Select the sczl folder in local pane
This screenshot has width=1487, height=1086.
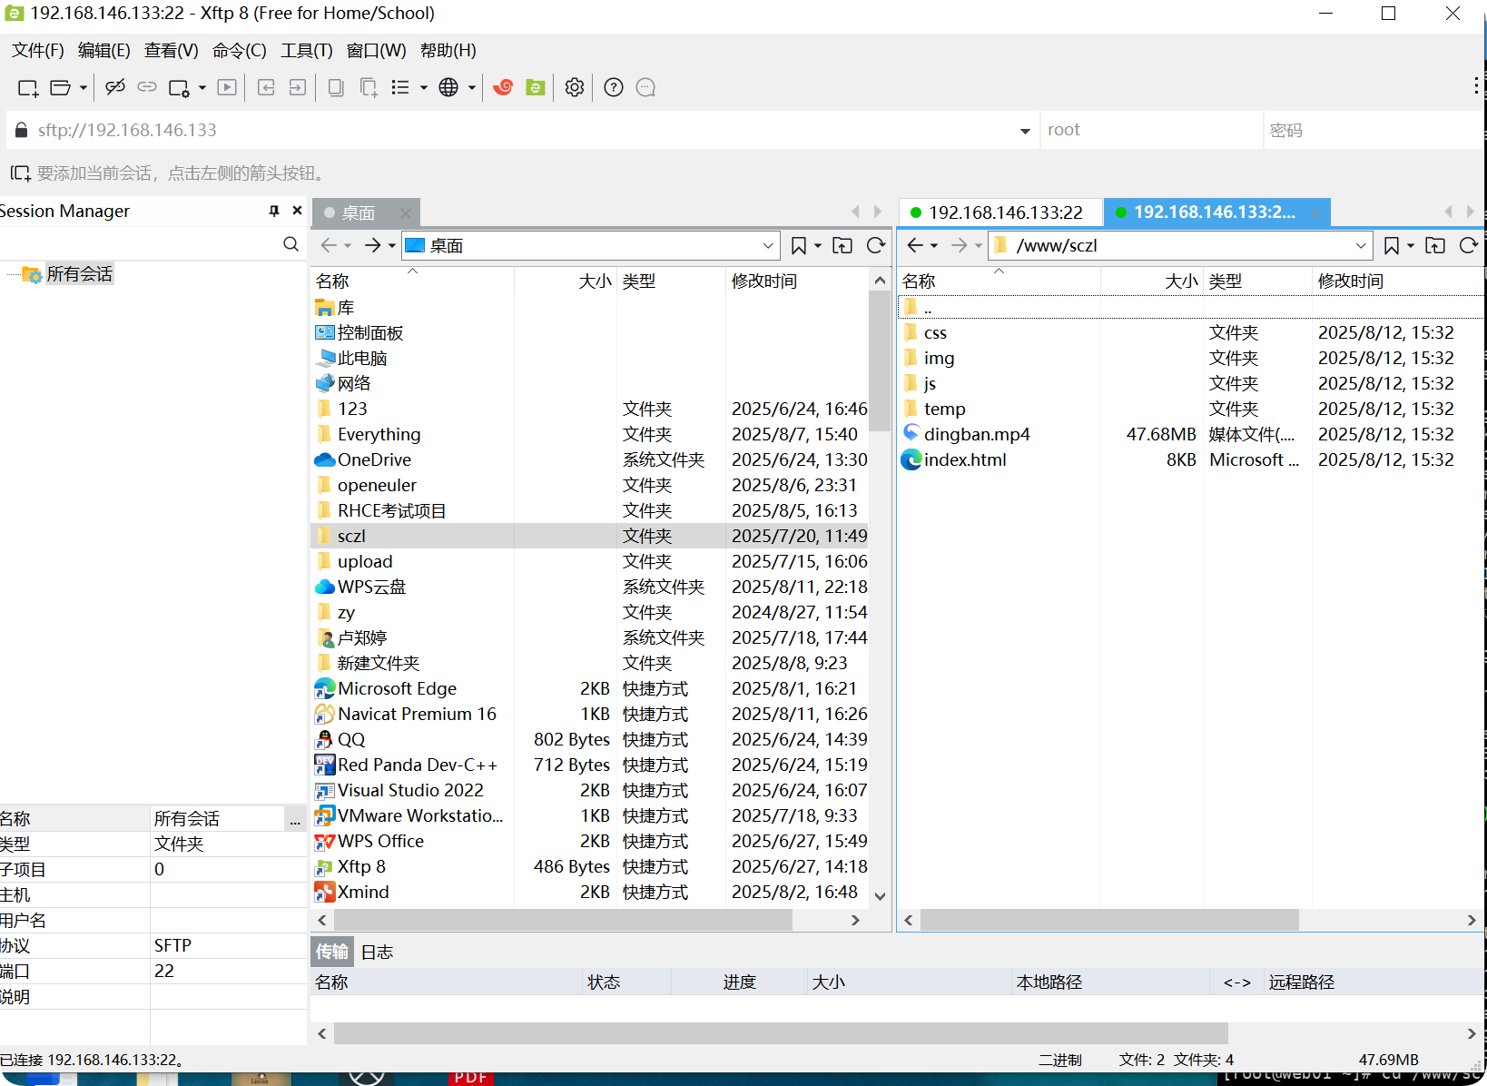(590, 536)
